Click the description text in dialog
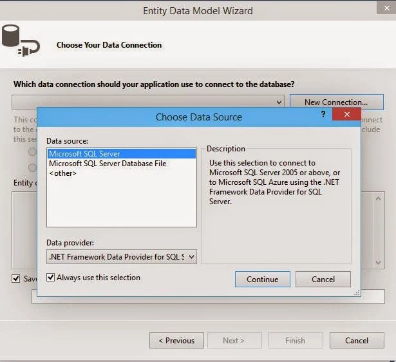This screenshot has width=396, height=362. coord(274,182)
